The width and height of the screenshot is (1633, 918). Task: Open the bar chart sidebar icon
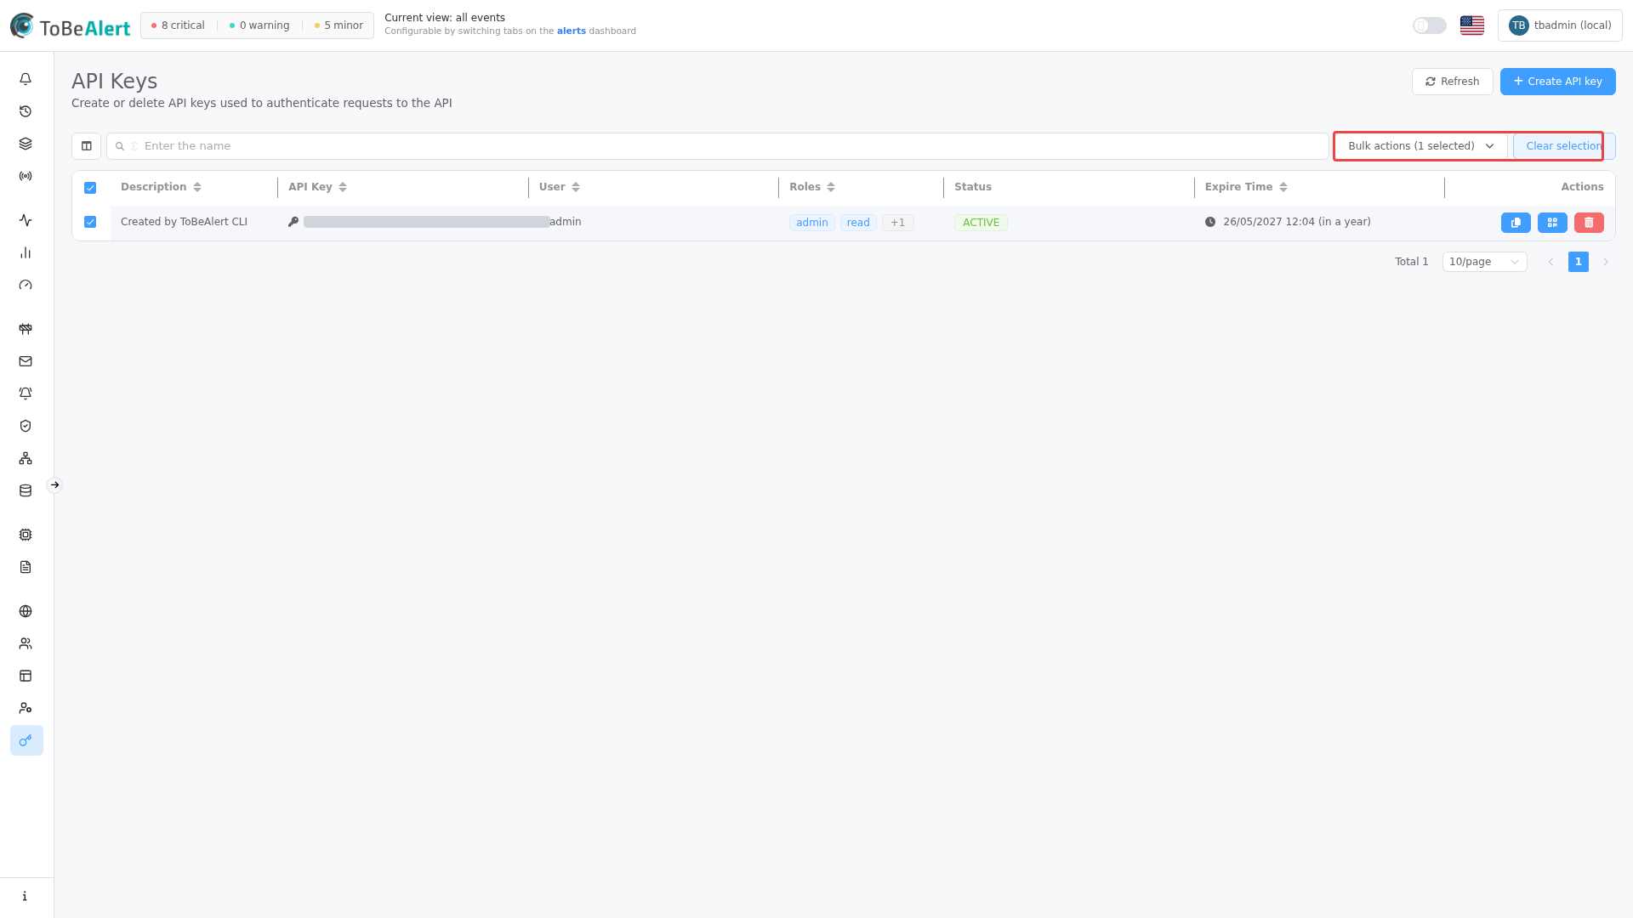(26, 252)
